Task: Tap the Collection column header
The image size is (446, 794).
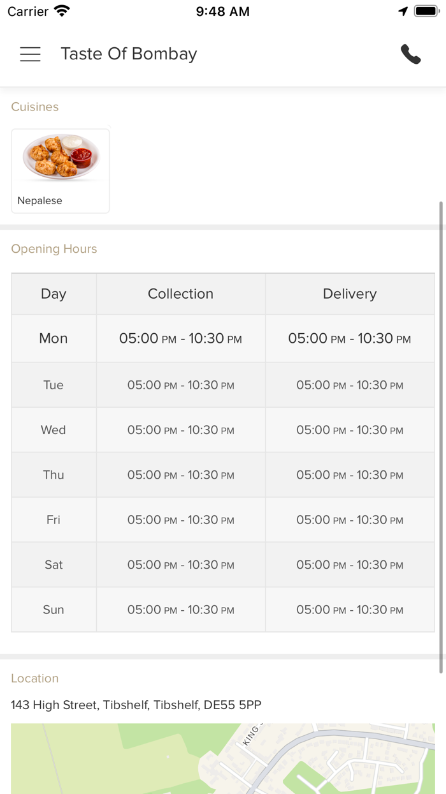Action: 180,294
